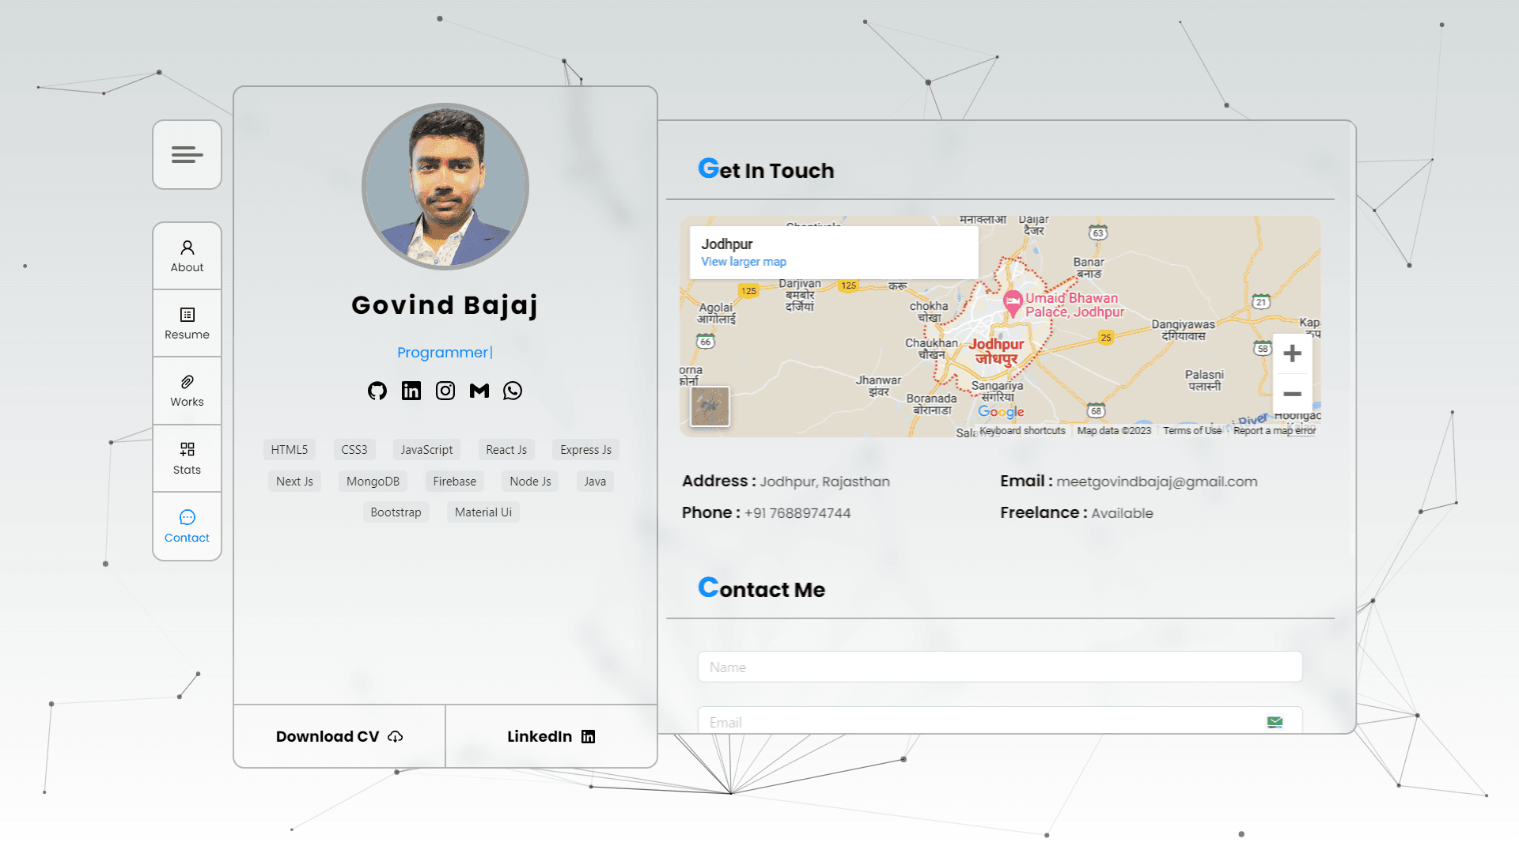Click the Govind Bajaj name heading
Screen dimensions: 1519x854
tap(445, 305)
